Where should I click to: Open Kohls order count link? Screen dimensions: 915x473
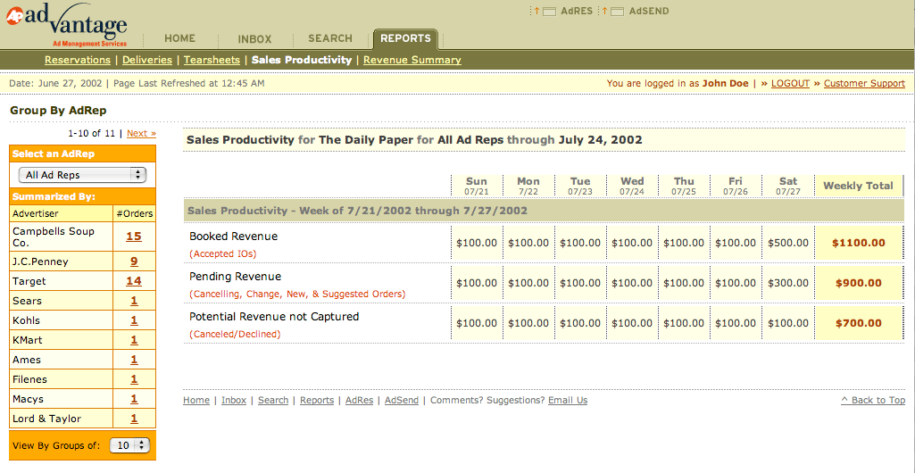(134, 320)
